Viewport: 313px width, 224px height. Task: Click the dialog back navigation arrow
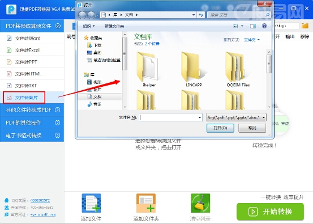tap(82, 15)
